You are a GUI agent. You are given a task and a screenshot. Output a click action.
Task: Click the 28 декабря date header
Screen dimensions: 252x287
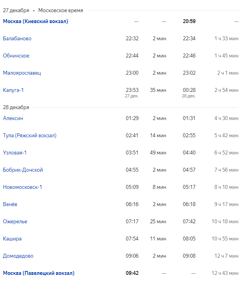16,108
